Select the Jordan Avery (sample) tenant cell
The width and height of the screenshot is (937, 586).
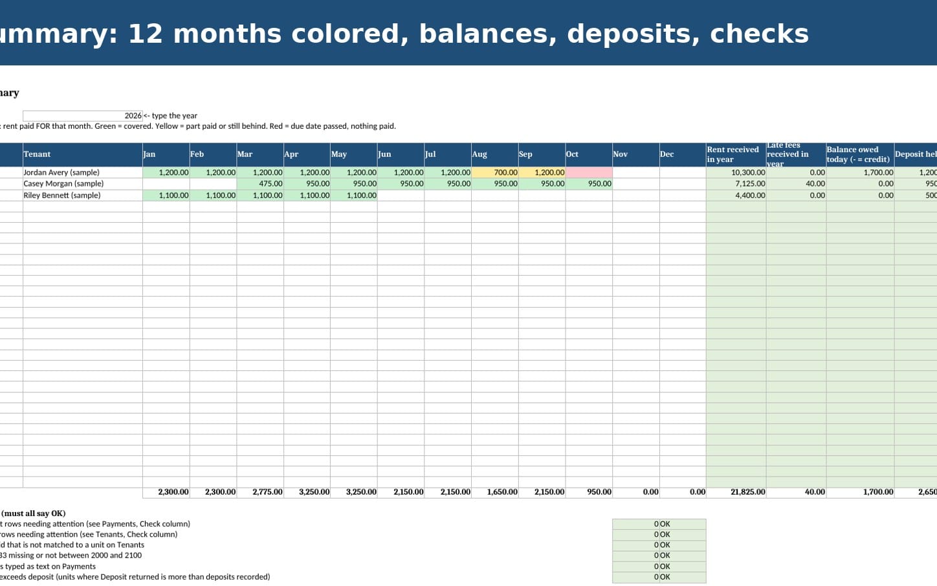pyautogui.click(x=83, y=173)
